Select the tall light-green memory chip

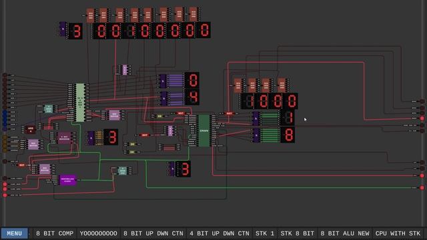click(80, 102)
